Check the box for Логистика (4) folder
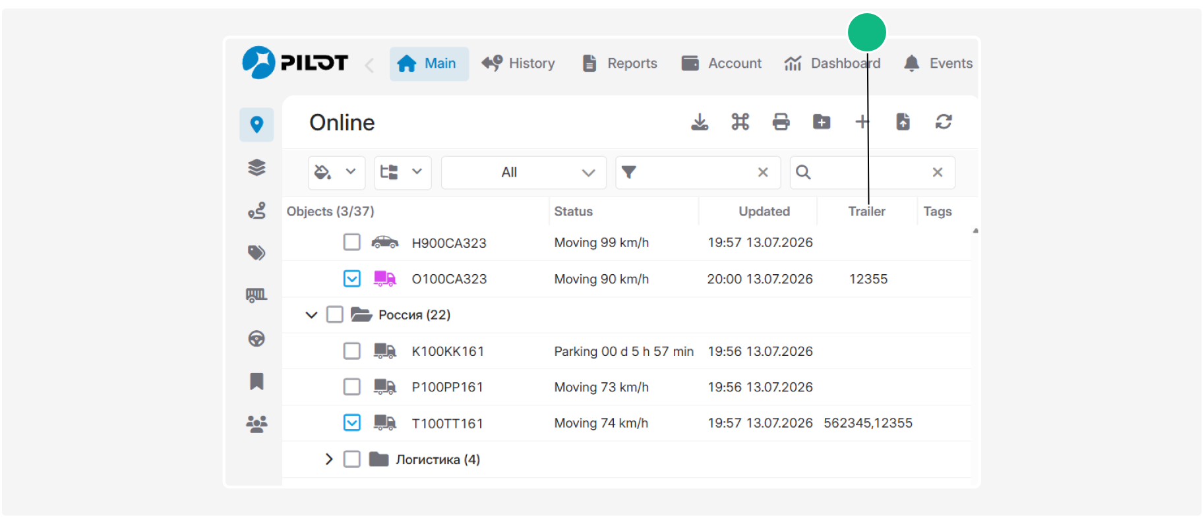 [352, 459]
